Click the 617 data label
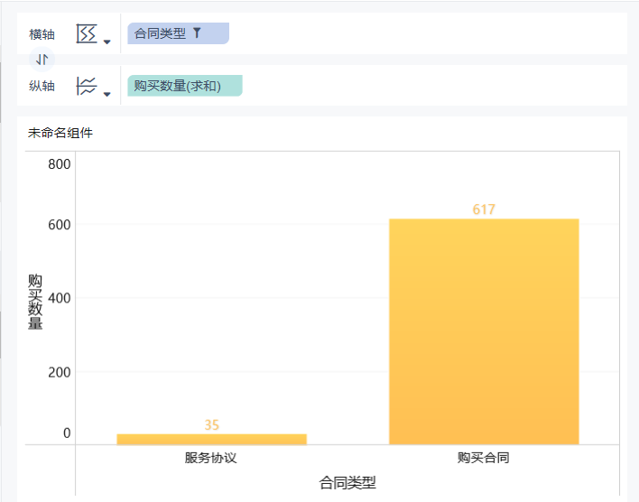The width and height of the screenshot is (639, 502). point(484,209)
